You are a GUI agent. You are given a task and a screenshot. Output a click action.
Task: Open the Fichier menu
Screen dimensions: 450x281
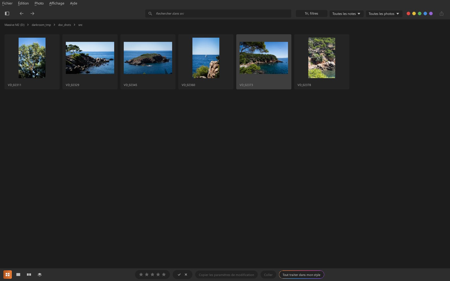7,3
